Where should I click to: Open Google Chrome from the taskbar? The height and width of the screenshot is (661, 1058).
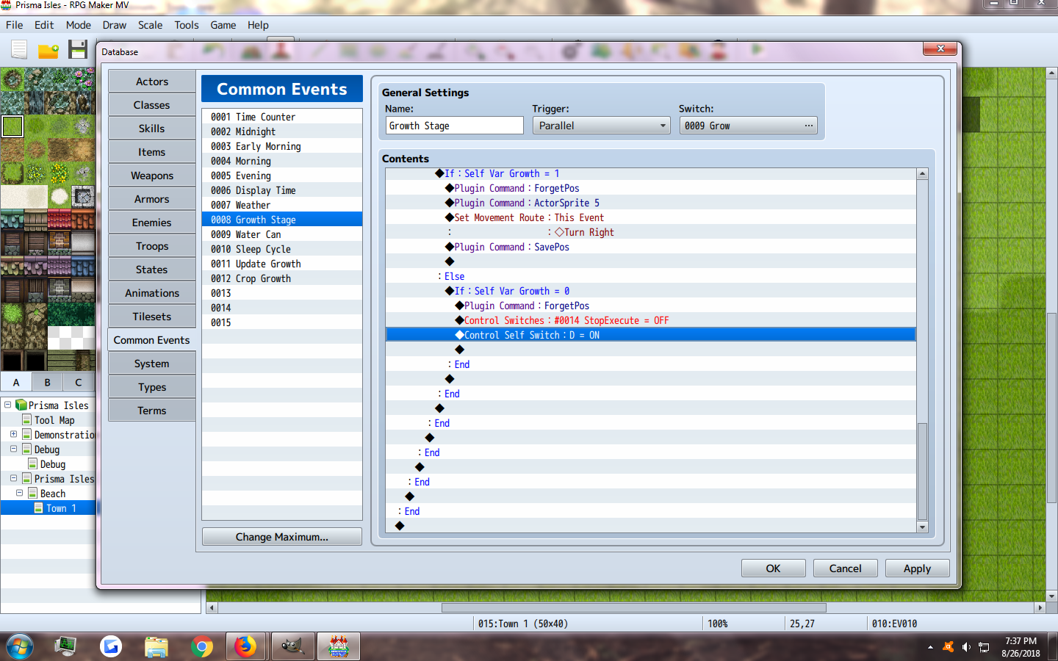[201, 646]
